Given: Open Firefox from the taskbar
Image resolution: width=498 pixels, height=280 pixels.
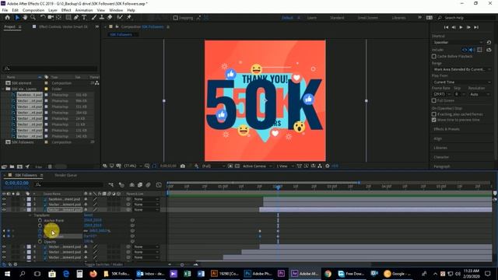Looking at the screenshot, I should [93, 274].
